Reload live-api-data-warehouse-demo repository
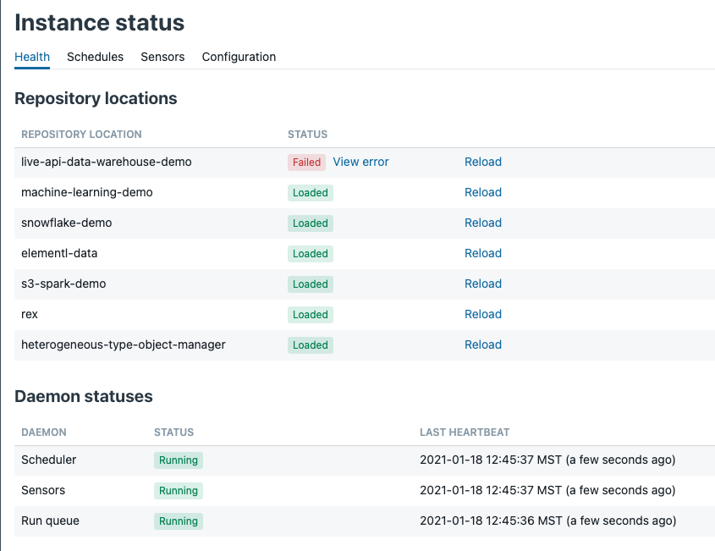The width and height of the screenshot is (715, 551). pos(483,162)
